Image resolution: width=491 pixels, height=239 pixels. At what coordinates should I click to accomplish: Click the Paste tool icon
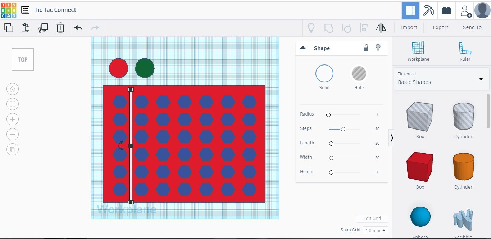pos(26,28)
